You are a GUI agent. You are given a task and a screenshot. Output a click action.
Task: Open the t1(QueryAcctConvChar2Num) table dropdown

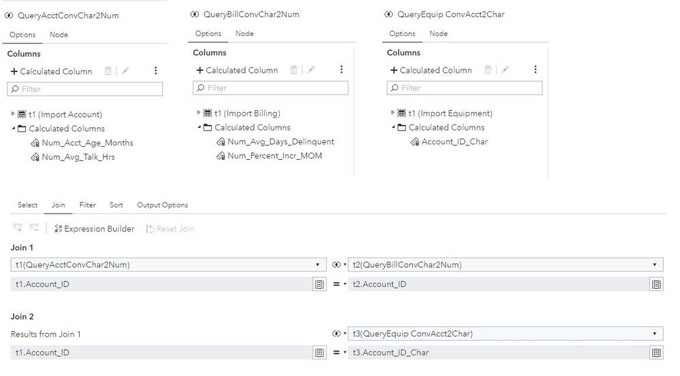click(167, 264)
